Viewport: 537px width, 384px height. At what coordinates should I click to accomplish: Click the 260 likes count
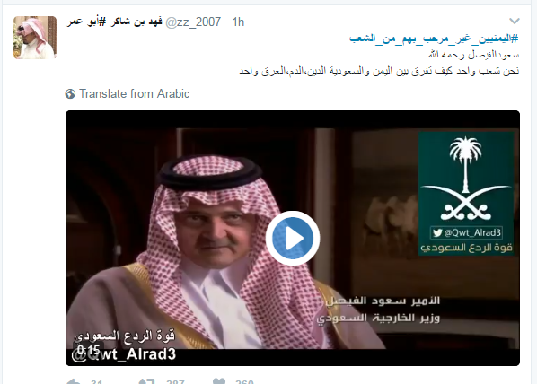244,381
